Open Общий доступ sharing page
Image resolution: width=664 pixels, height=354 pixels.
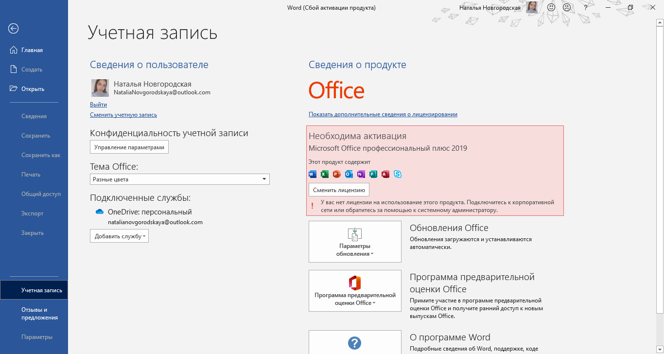coord(34,194)
